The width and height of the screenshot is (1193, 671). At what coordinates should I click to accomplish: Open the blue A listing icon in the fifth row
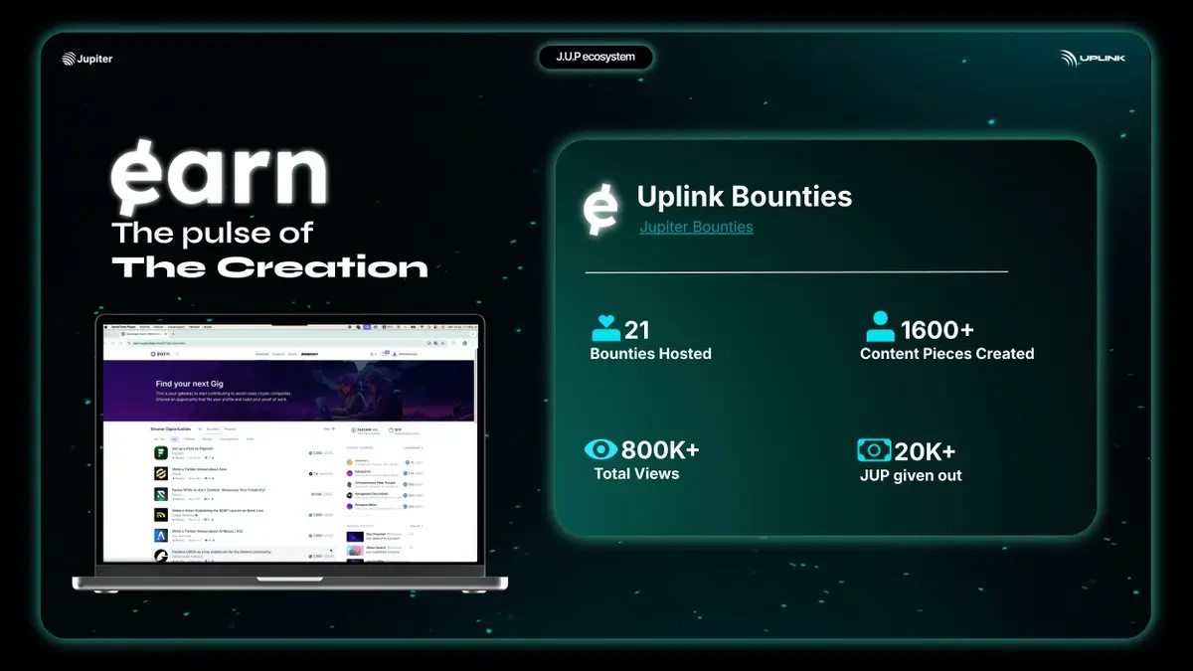[x=159, y=536]
